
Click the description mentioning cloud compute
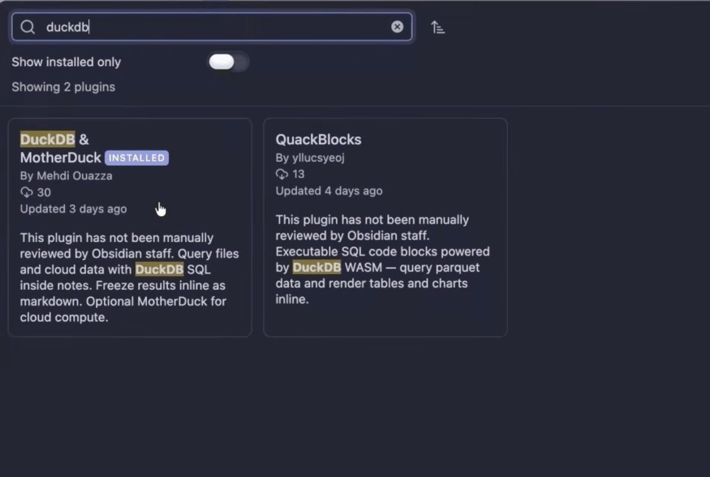point(130,277)
